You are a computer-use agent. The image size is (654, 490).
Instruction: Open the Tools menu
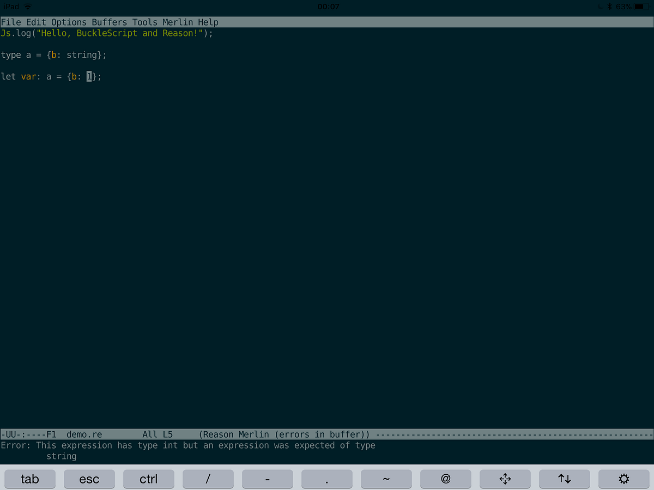coord(144,22)
